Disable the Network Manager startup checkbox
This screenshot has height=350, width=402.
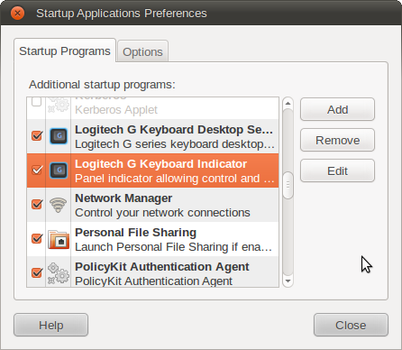(37, 204)
